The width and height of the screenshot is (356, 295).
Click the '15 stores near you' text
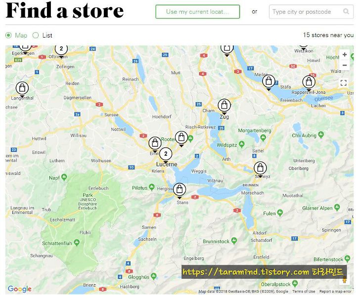pyautogui.click(x=328, y=35)
